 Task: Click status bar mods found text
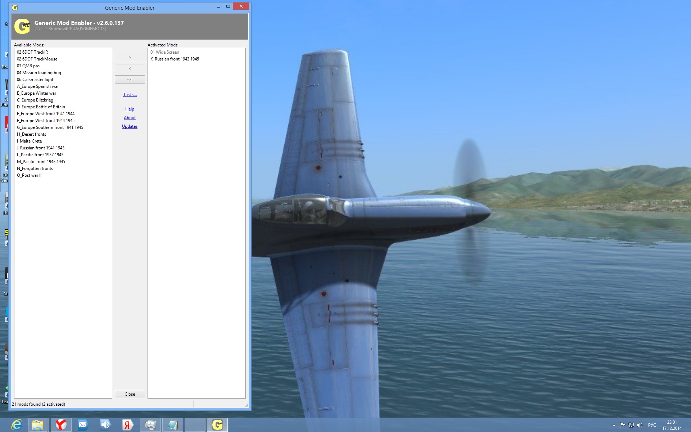(x=39, y=404)
